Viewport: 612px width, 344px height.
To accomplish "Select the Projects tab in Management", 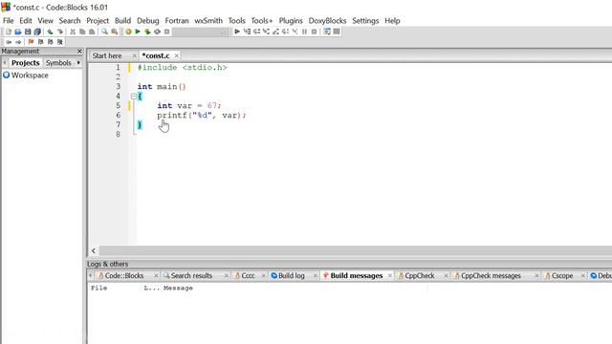I will tap(26, 63).
